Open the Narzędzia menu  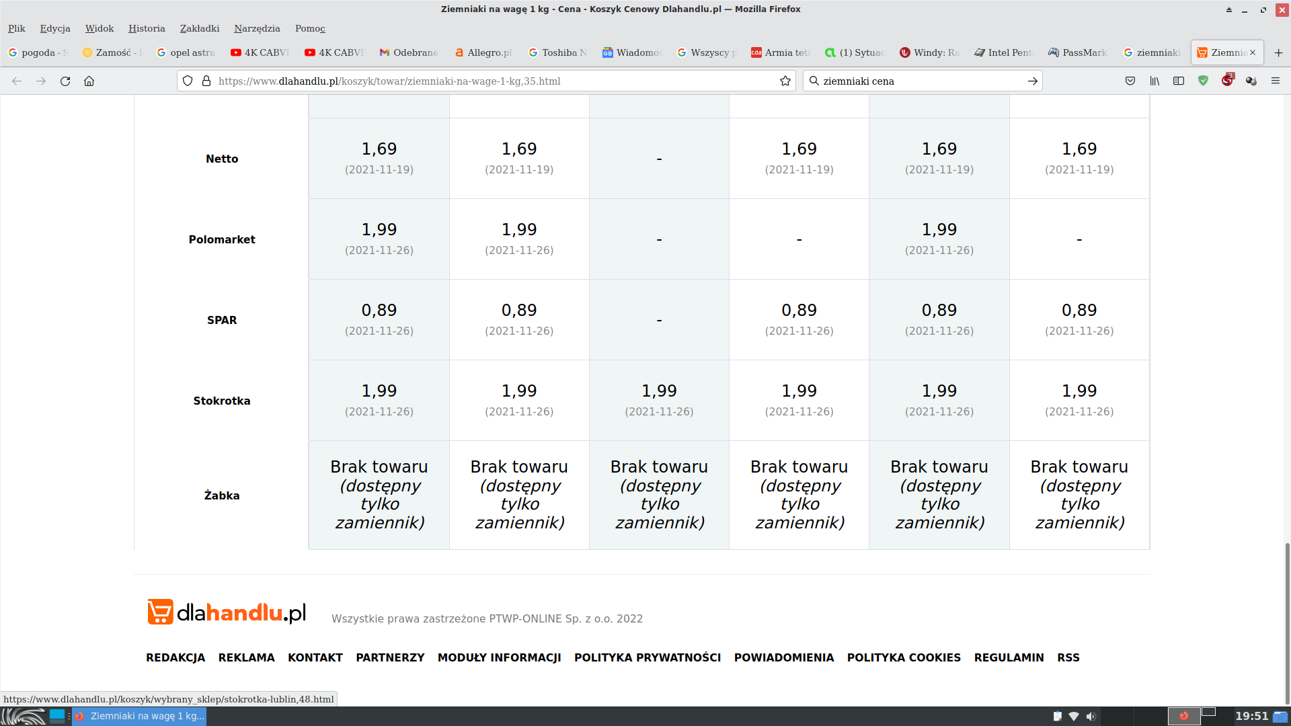257,28
